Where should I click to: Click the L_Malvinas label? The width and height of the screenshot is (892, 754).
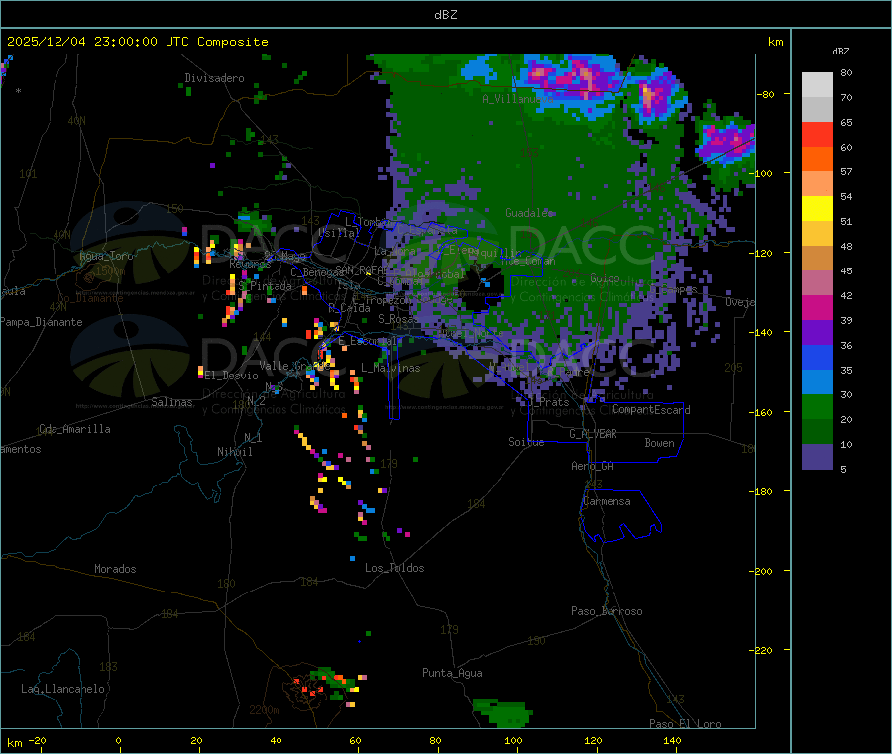(x=390, y=368)
